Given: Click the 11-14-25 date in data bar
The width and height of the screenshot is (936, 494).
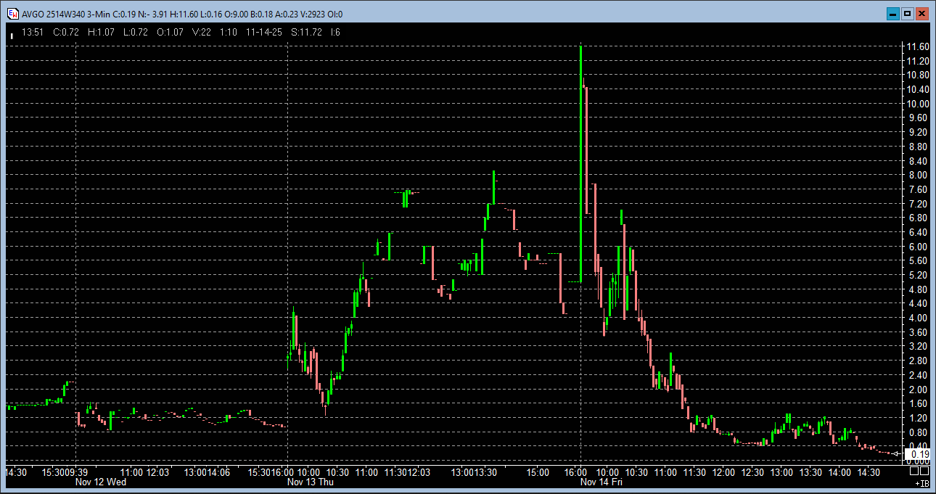Looking at the screenshot, I should (265, 33).
